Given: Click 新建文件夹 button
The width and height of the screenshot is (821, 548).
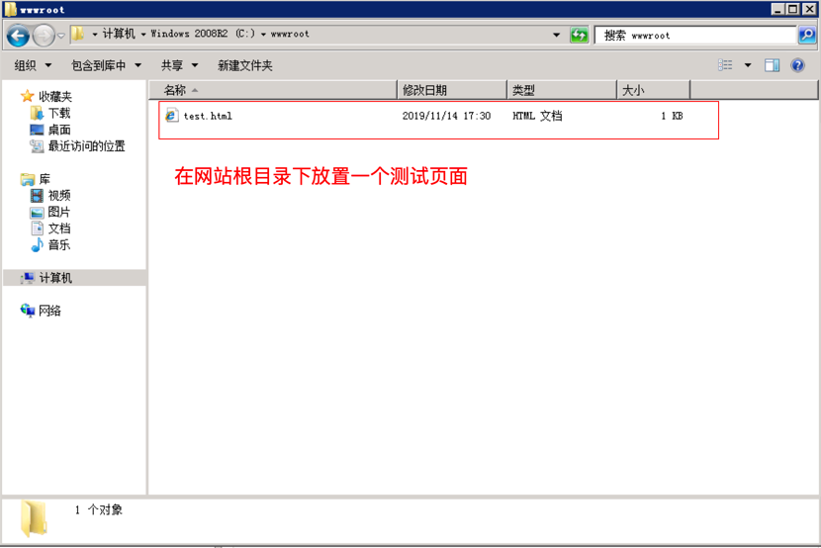Looking at the screenshot, I should pyautogui.click(x=245, y=65).
